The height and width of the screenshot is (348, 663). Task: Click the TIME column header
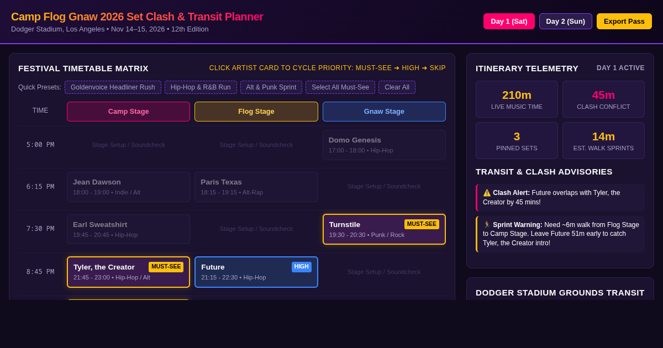click(x=40, y=110)
